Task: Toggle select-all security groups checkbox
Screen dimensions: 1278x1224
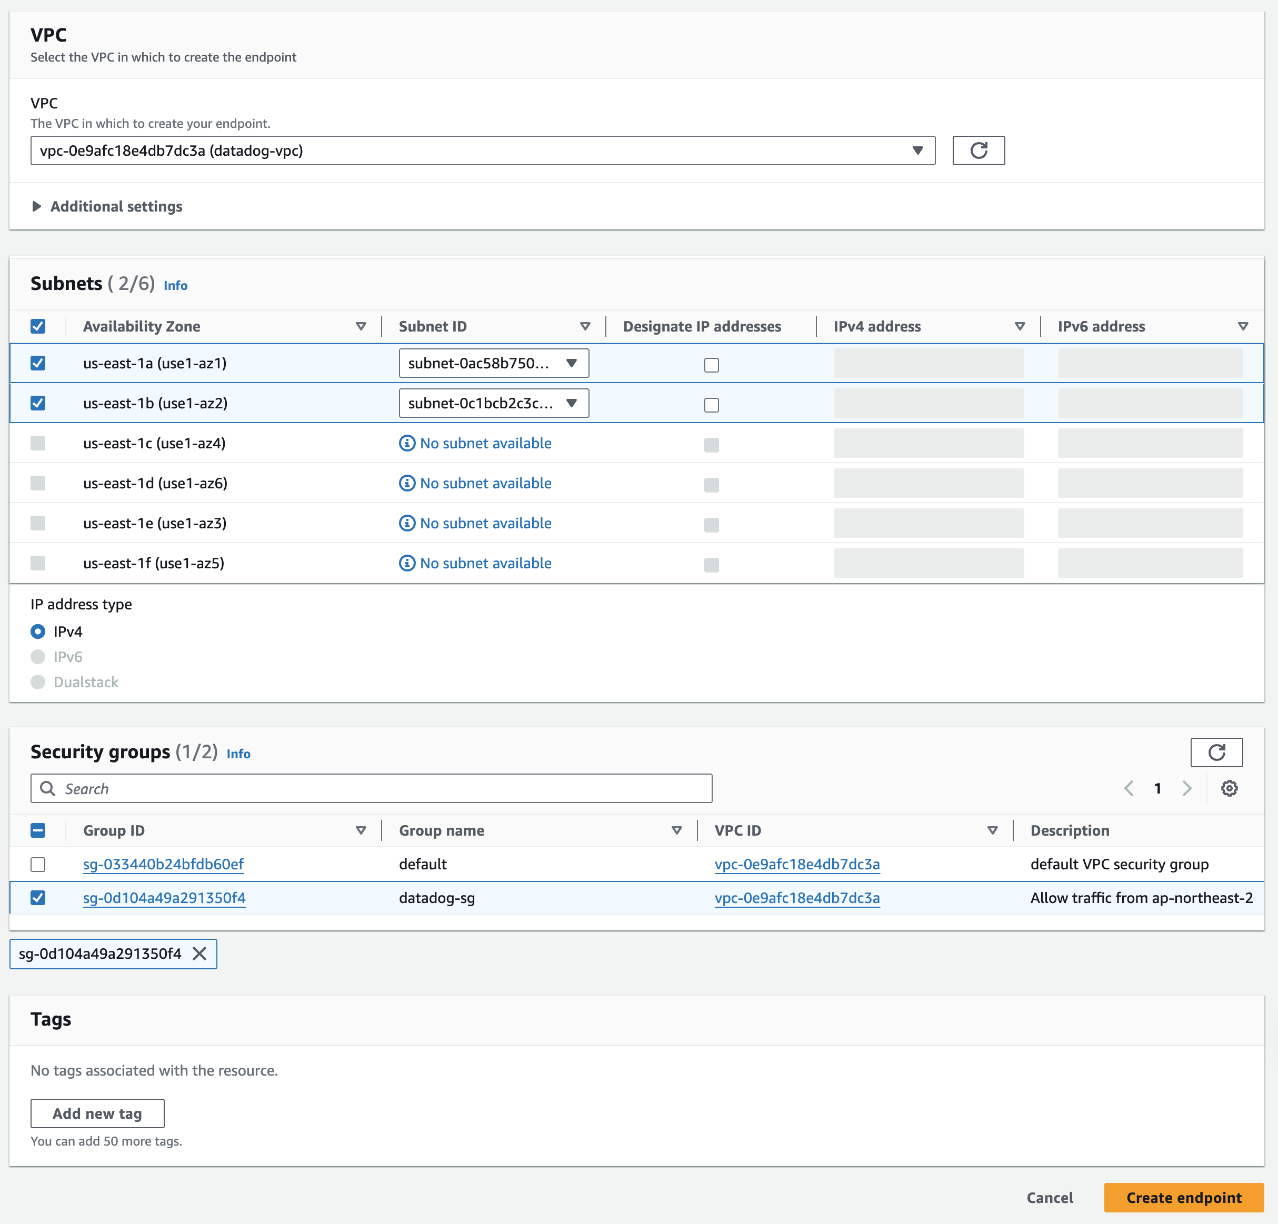Action: point(38,830)
